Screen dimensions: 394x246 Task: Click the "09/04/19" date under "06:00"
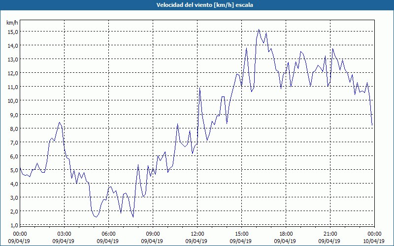107,241
